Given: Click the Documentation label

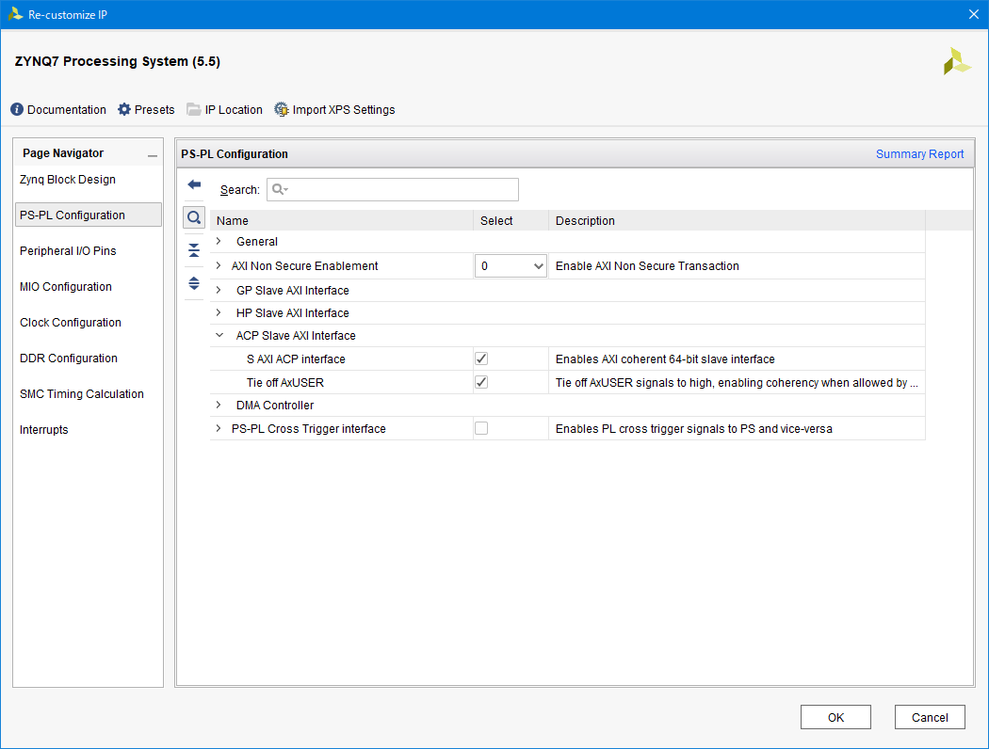Looking at the screenshot, I should [x=67, y=109].
